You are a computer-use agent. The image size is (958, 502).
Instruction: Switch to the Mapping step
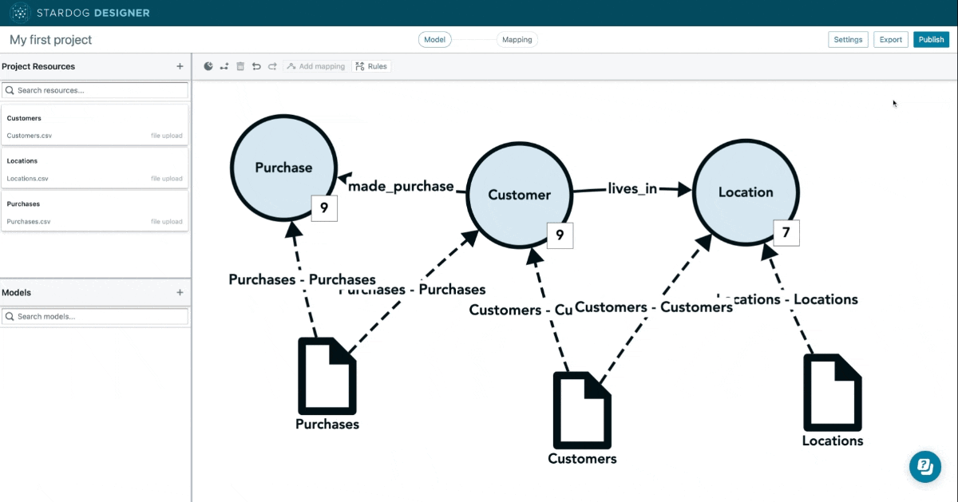(517, 40)
